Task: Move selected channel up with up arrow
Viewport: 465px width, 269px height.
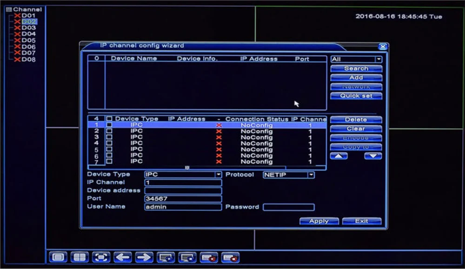Action: [x=339, y=156]
